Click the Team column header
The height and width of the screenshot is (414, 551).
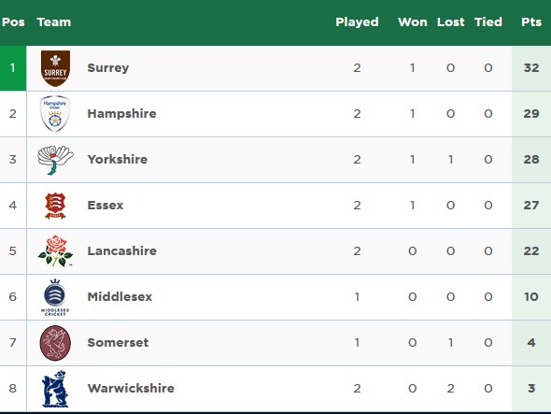(x=54, y=22)
